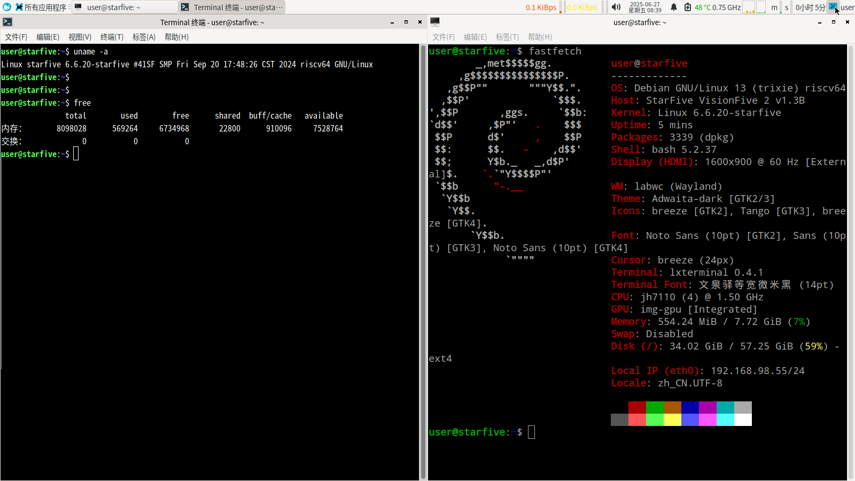Open the 所有应用程序 applications menu
The height and width of the screenshot is (481, 855).
(41, 7)
